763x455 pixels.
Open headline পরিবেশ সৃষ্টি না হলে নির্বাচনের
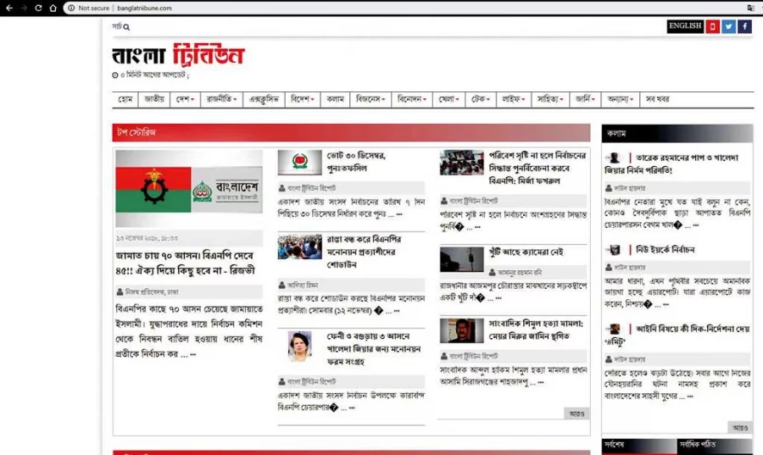pos(537,168)
